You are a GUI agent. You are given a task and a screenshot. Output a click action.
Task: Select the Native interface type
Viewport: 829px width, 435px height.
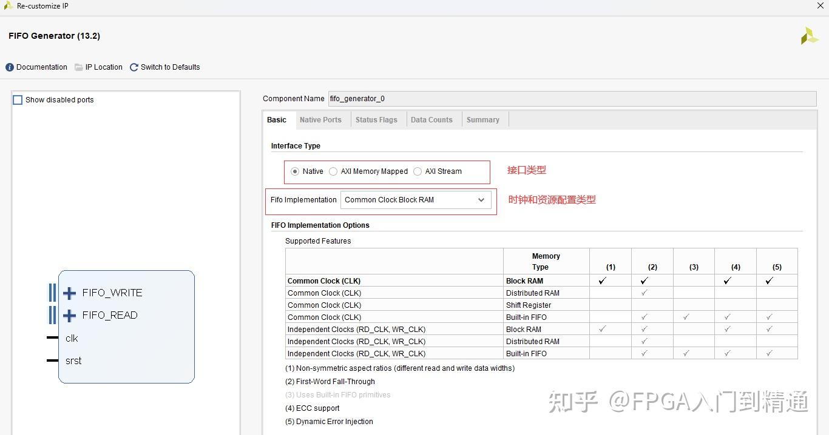point(295,171)
